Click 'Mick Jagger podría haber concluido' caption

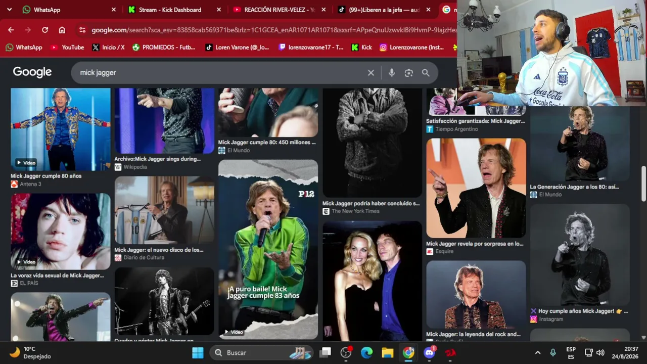[371, 204]
